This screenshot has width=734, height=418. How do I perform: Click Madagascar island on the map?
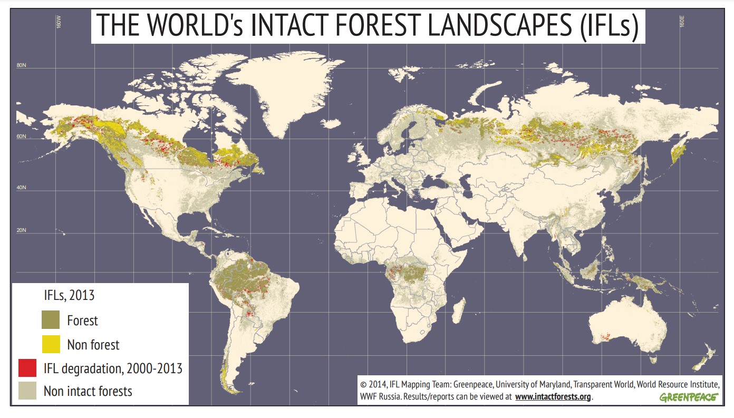pos(458,310)
